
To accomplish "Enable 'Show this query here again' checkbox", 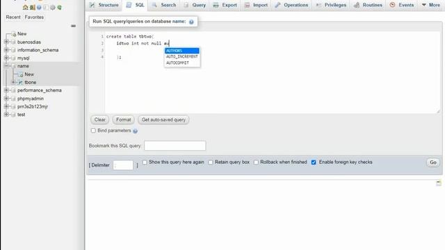I will click(x=145, y=162).
